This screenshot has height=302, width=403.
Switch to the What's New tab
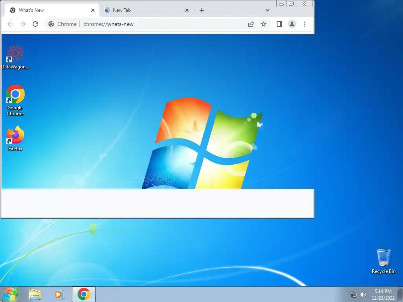[52, 10]
